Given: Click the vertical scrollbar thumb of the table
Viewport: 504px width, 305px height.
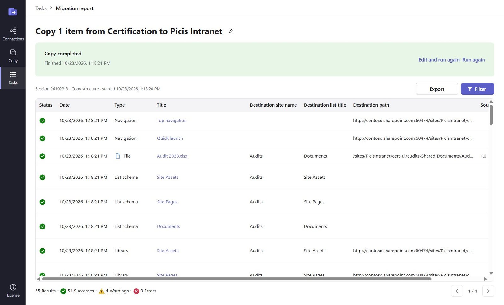Looking at the screenshot, I should pyautogui.click(x=491, y=115).
